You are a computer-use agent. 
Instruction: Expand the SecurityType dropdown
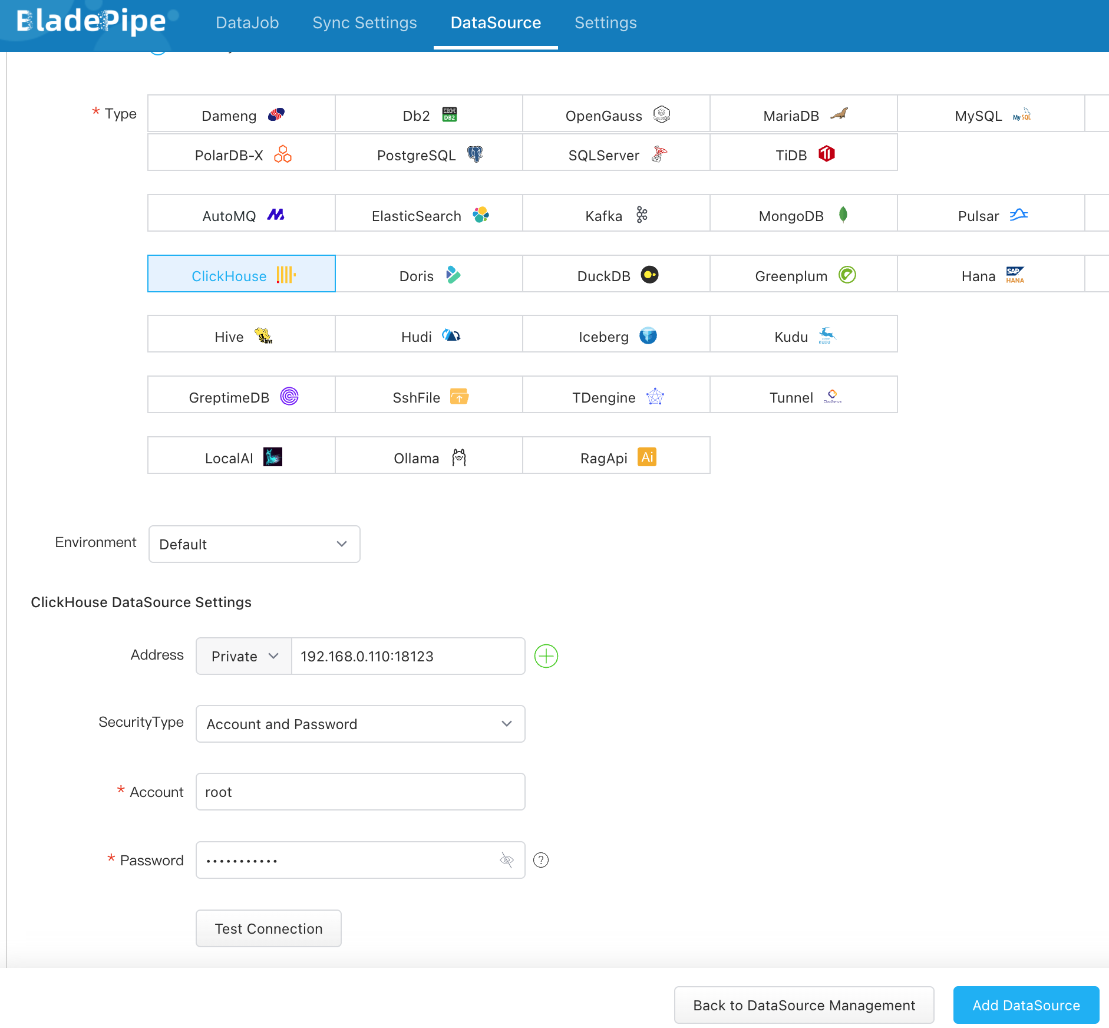pos(360,724)
